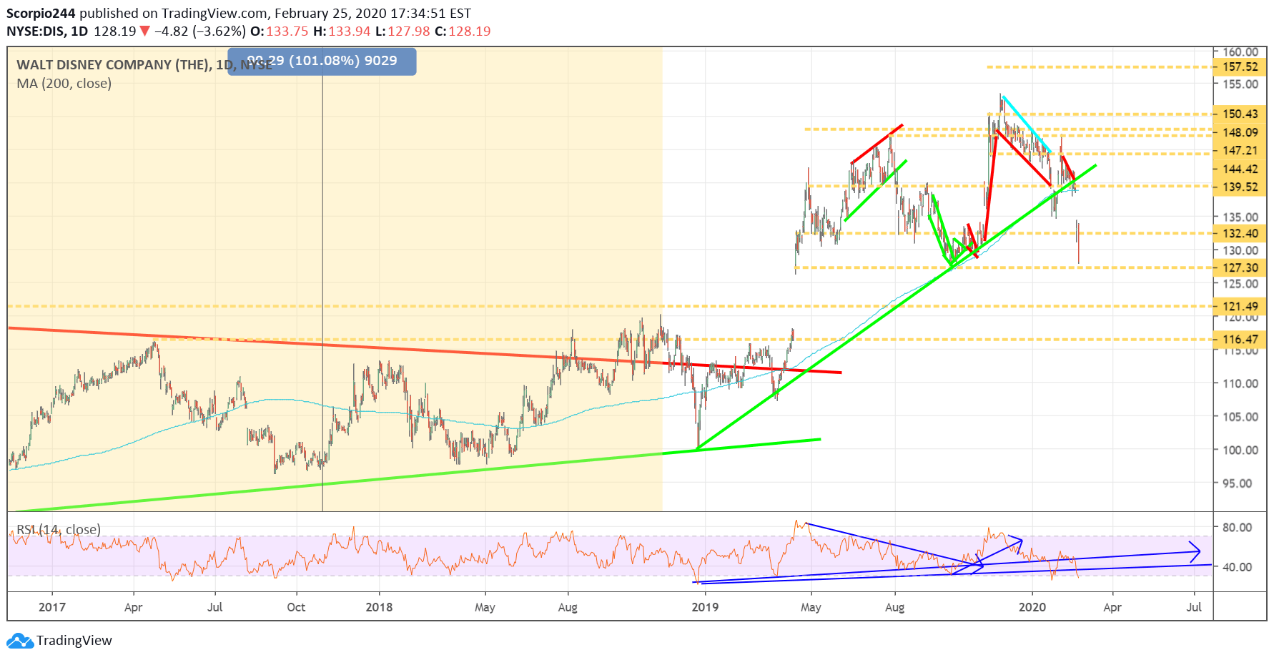Click the MA (200, close) indicator label
The width and height of the screenshot is (1274, 660).
64,83
